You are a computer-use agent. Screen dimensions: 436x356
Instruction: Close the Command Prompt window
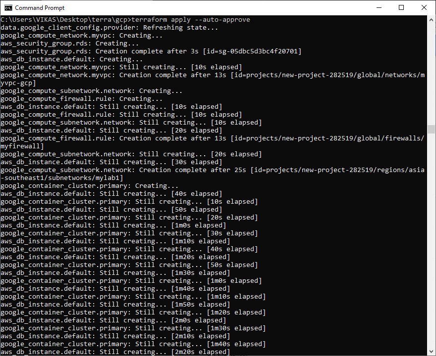(x=424, y=7)
